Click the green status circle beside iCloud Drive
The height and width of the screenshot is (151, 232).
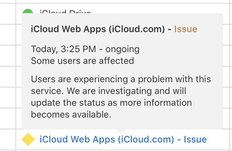28,13
